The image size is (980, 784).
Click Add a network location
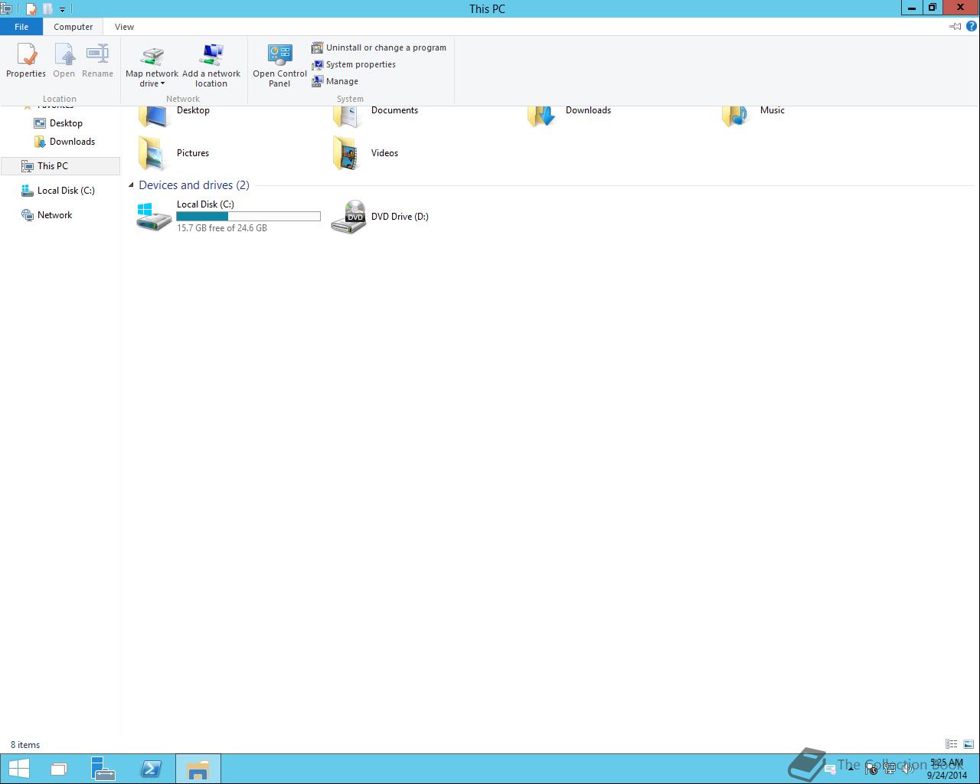pyautogui.click(x=211, y=65)
